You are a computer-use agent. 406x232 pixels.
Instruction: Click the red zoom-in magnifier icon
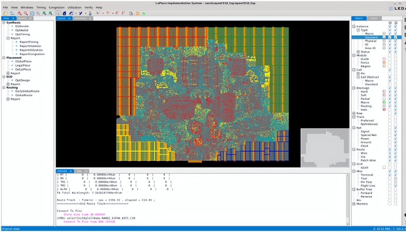(19, 13)
